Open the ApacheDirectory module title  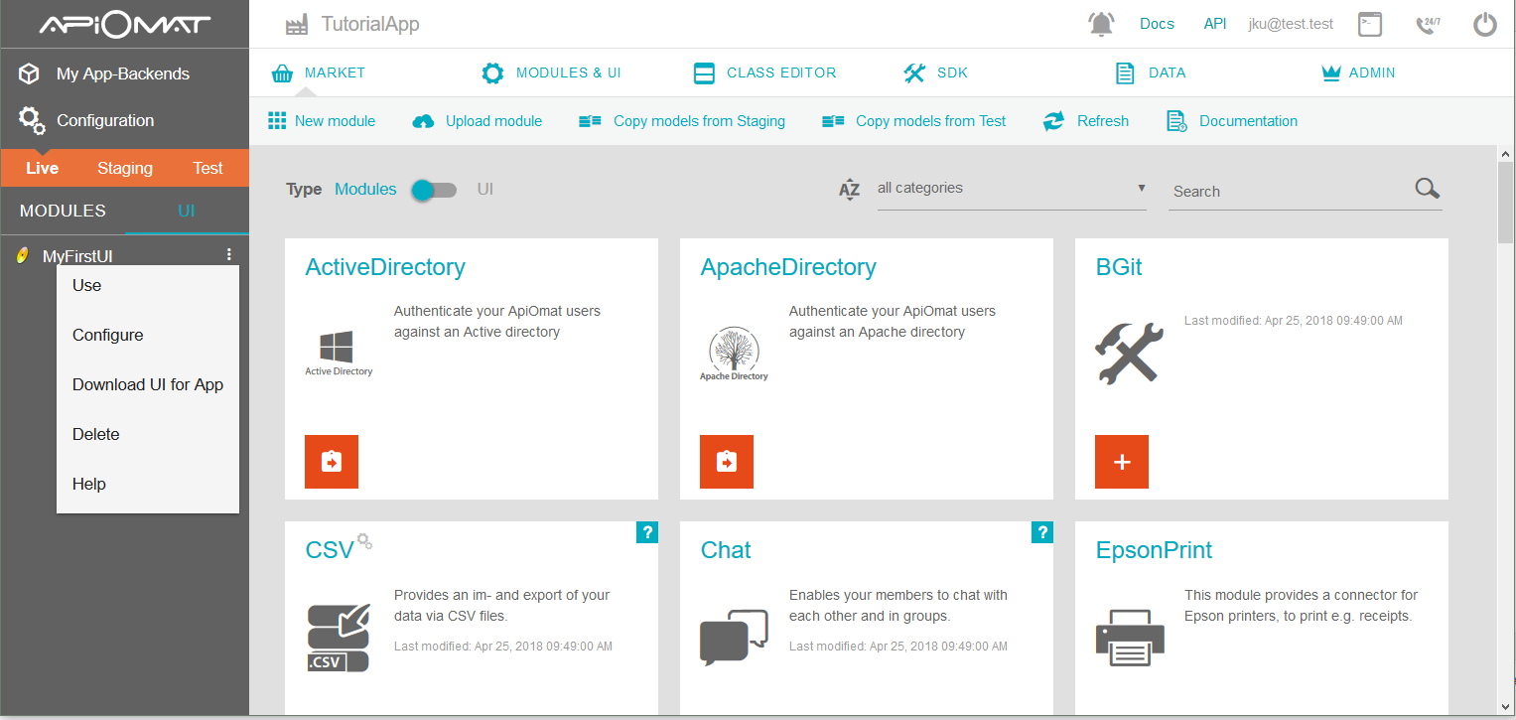click(788, 267)
